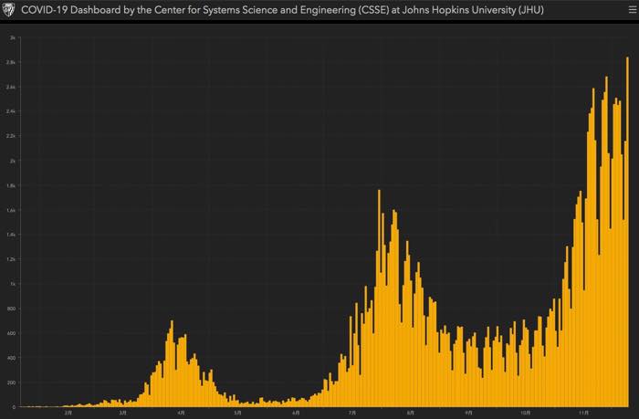
Task: Click the COVID-19 Dashboard title text
Action: click(282, 10)
